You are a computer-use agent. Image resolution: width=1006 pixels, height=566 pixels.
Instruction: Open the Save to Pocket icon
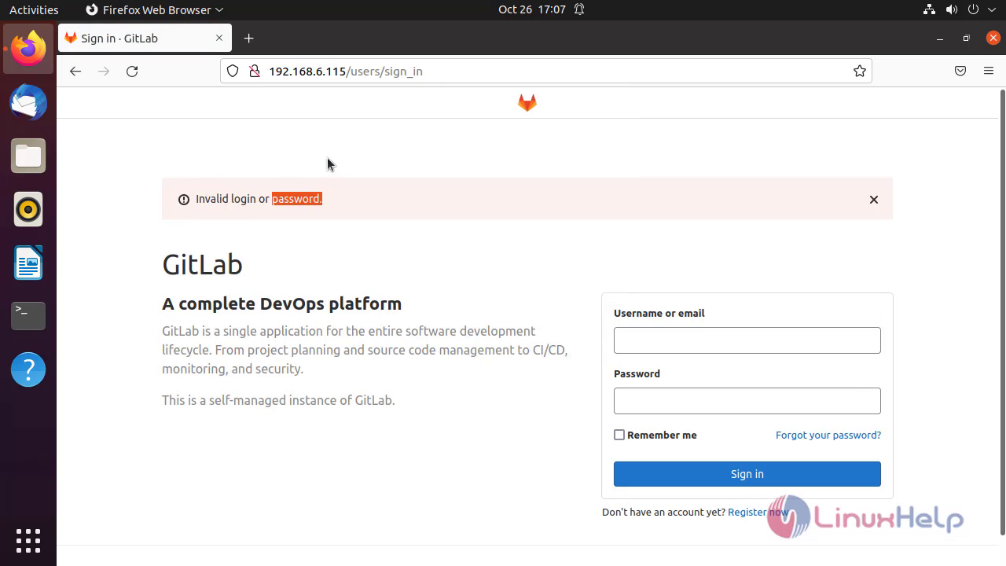[x=960, y=71]
